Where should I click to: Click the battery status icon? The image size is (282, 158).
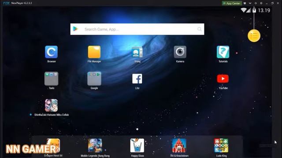(254, 11)
